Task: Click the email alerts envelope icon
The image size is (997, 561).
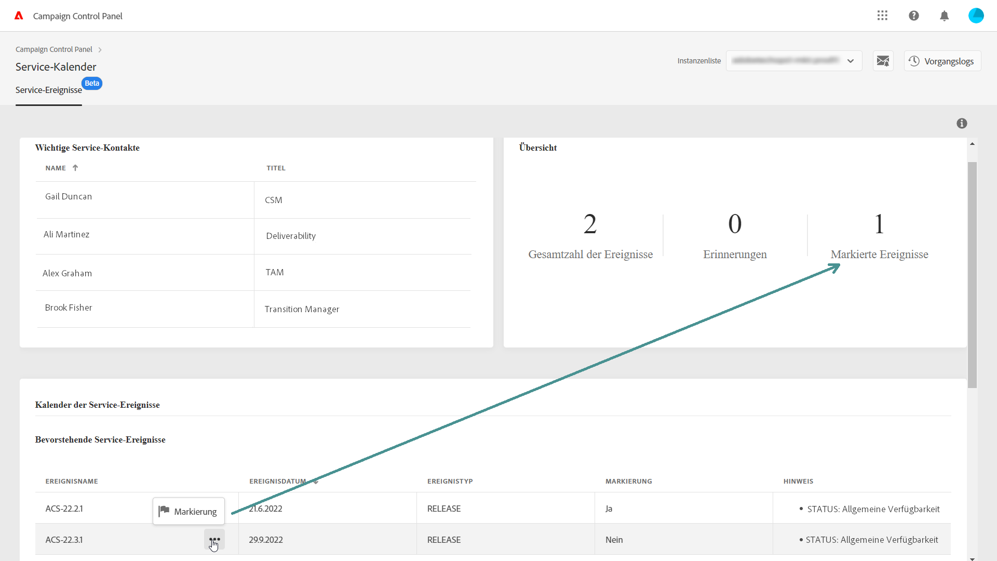Action: (883, 61)
